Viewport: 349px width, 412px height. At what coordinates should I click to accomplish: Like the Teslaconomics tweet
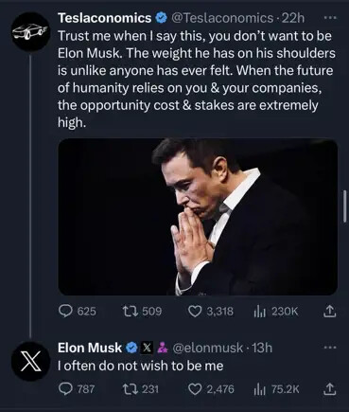[x=211, y=312]
